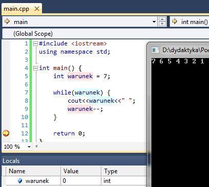Screen dimensions: 209x187
Task: Click the while keyword on line 7
Action: tap(62, 92)
